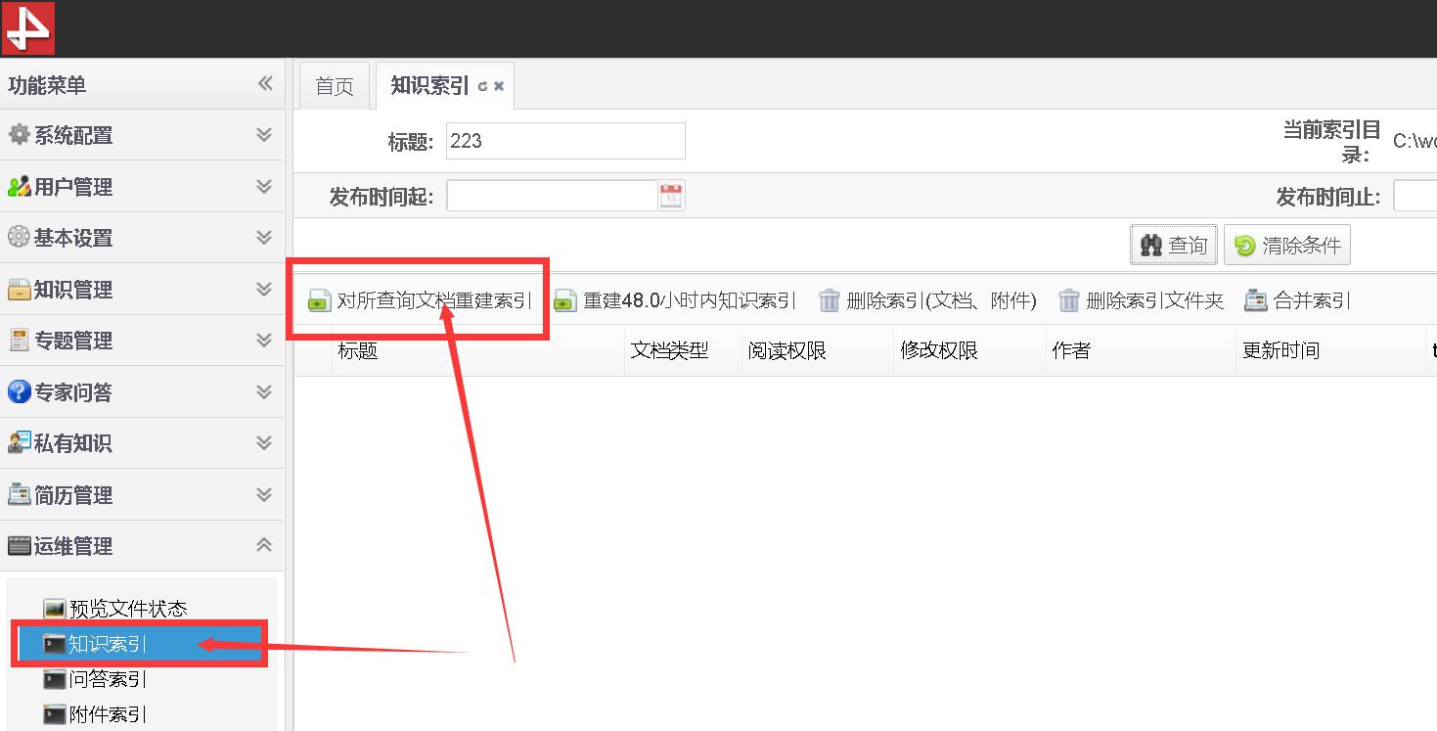The width and height of the screenshot is (1437, 731).
Task: Click 删除索引文件夹 button
Action: pos(1142,300)
